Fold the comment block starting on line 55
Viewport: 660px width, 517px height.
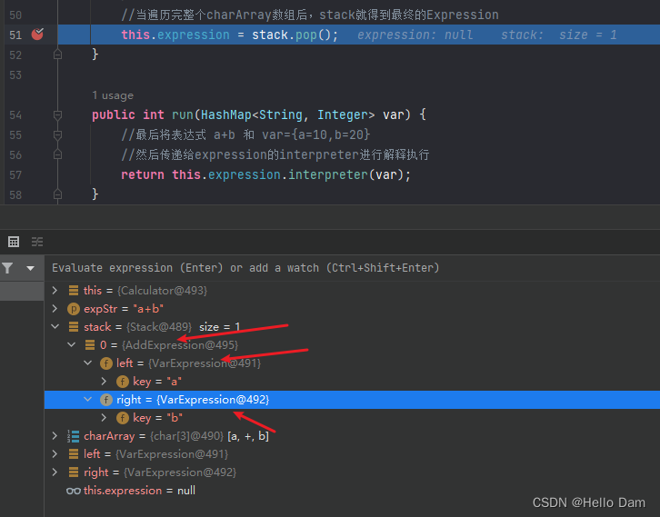point(57,134)
